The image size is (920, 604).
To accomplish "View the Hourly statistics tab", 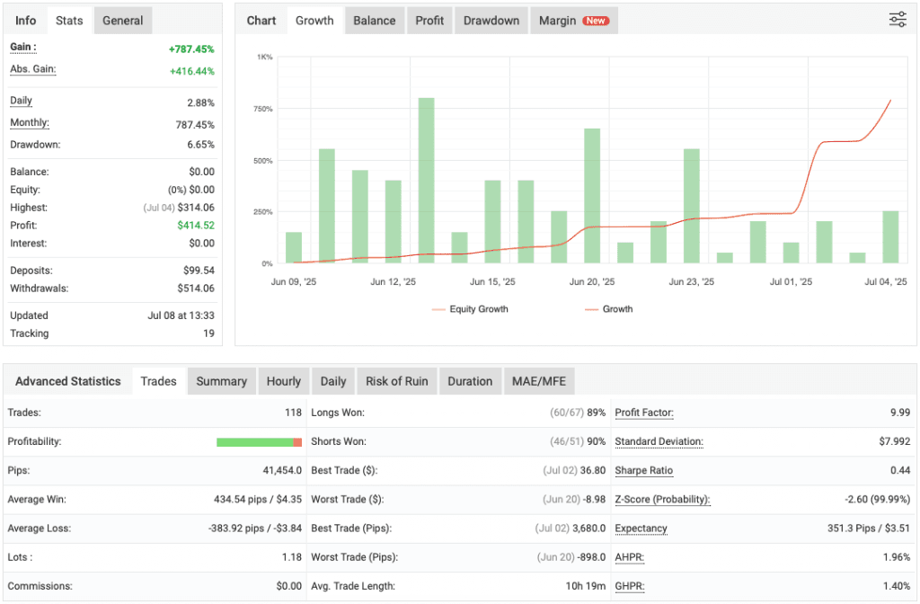I will click(x=283, y=381).
